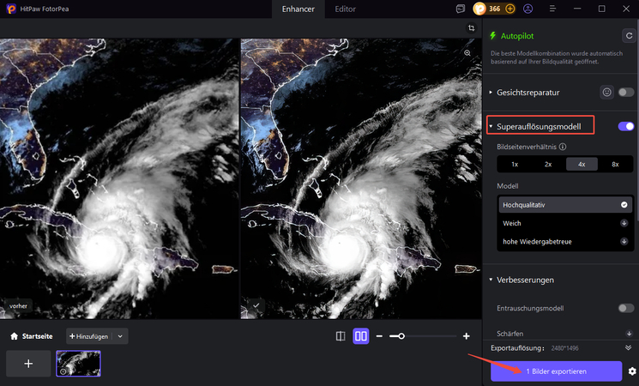Screen dimensions: 639x386
Task: Open the dropdown arrow next to Hinzufügen
Action: [120, 337]
